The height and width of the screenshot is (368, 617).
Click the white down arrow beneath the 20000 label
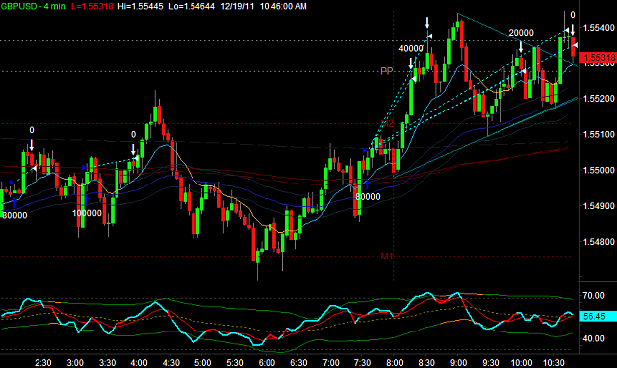point(521,48)
